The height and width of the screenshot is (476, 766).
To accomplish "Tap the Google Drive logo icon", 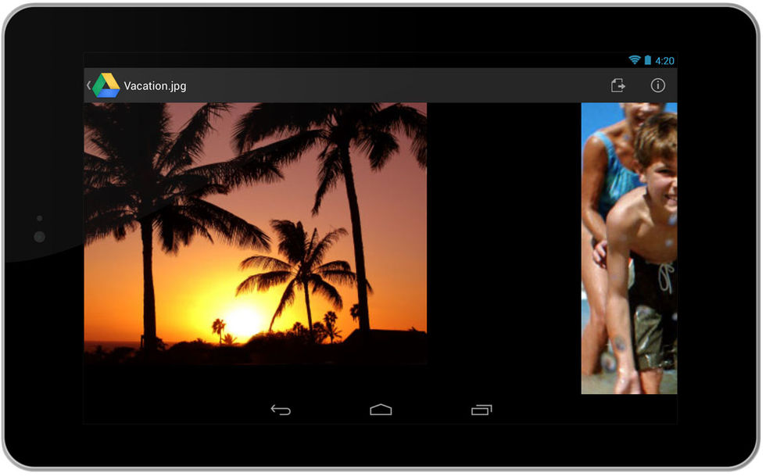I will pos(106,85).
